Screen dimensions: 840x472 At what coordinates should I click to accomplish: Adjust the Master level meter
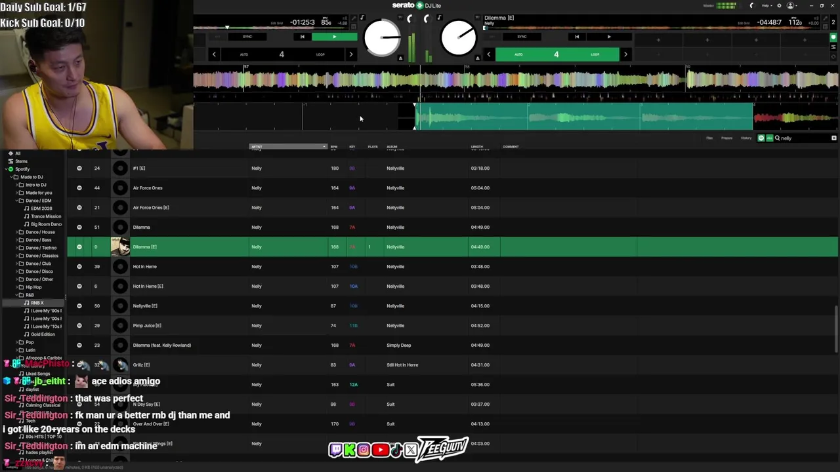(726, 5)
